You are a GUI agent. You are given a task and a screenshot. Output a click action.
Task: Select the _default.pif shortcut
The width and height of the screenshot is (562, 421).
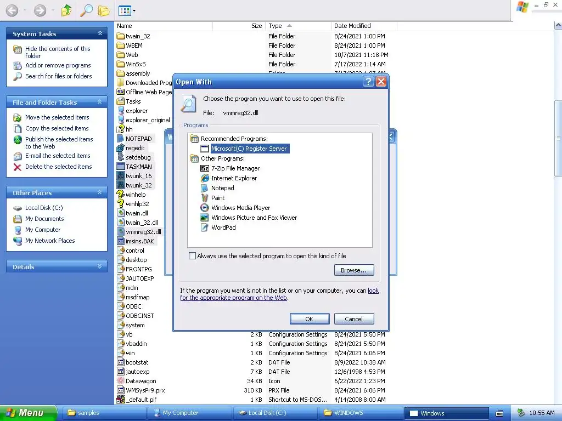click(141, 400)
